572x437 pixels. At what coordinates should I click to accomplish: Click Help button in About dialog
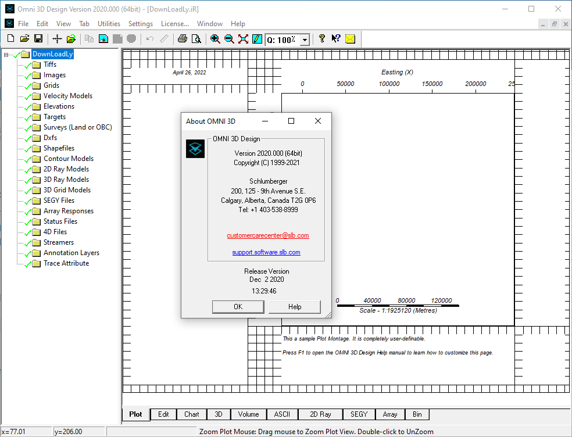(295, 307)
